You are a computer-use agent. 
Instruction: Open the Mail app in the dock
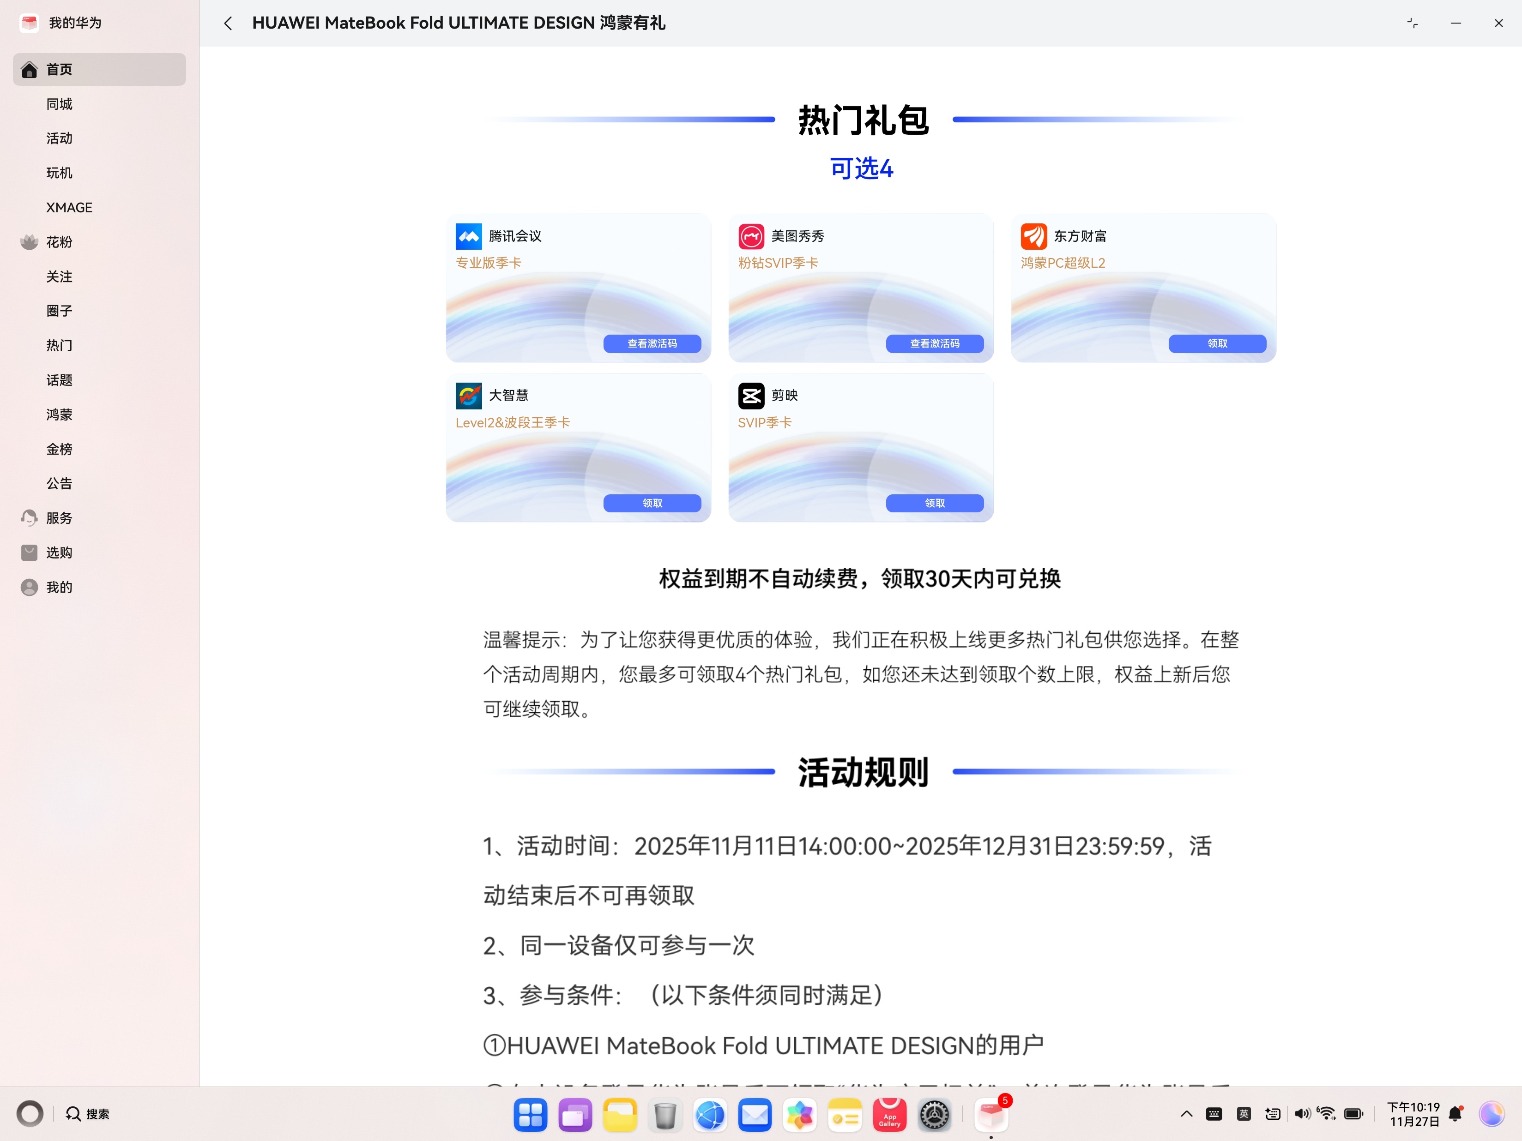755,1115
